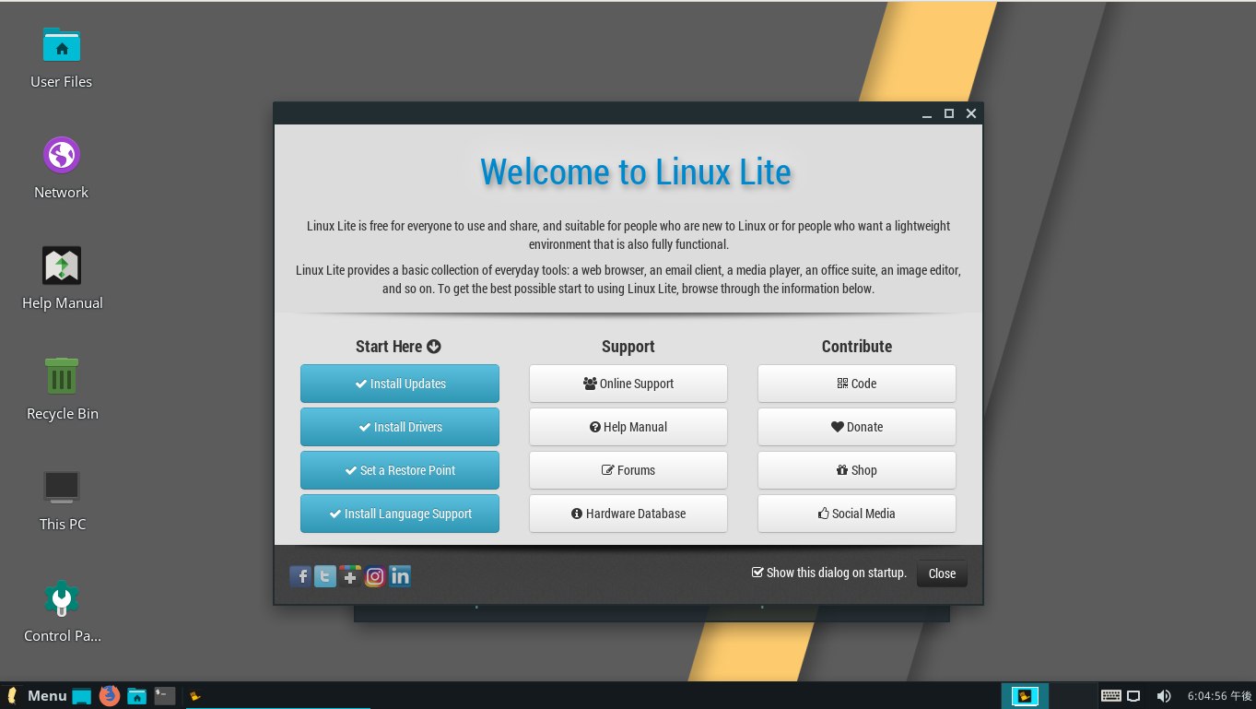Click Set a Restore Point button
Screen dimensions: 1256x709
400,470
